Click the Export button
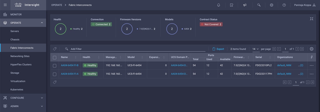 218,49
